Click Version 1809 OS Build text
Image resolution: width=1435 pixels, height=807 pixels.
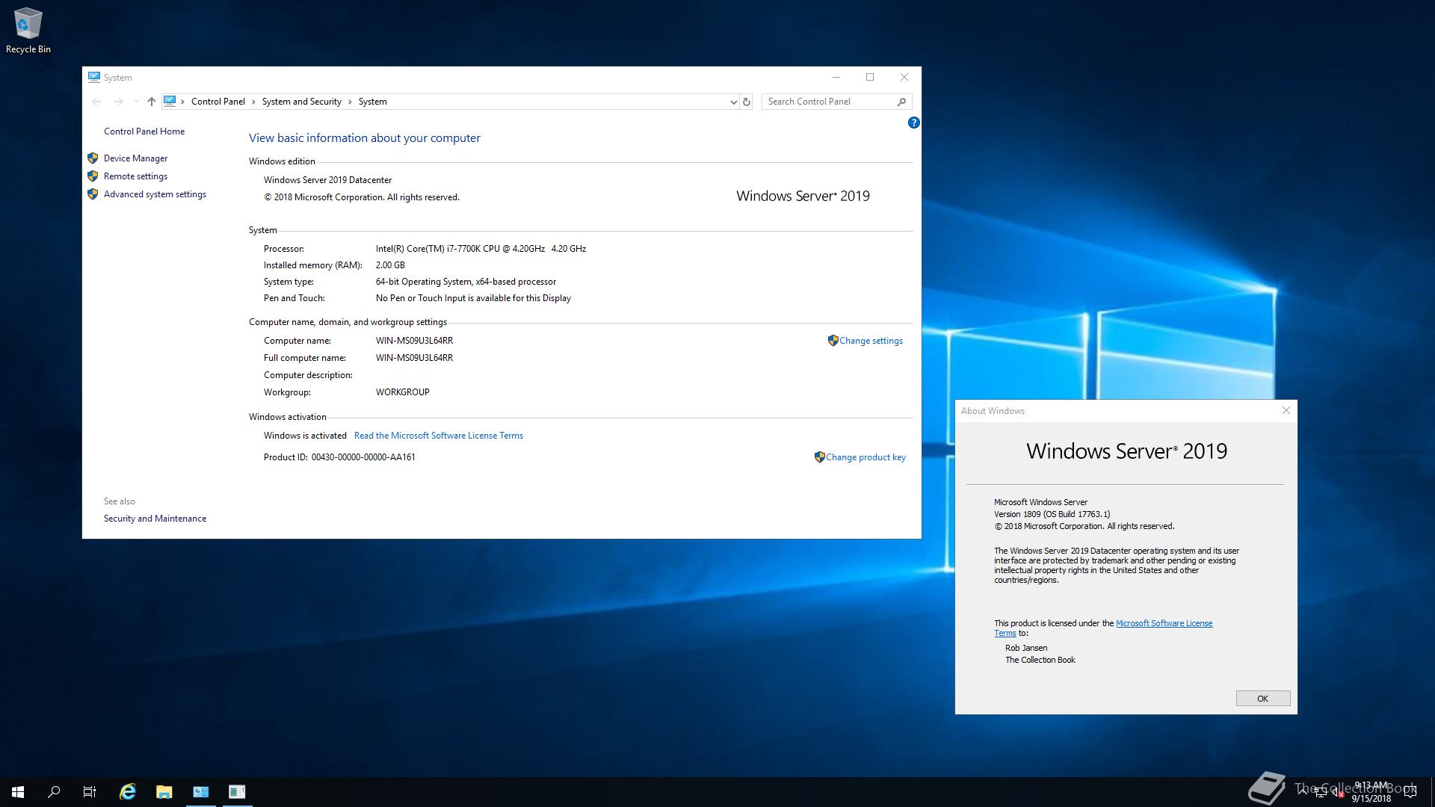(1052, 514)
